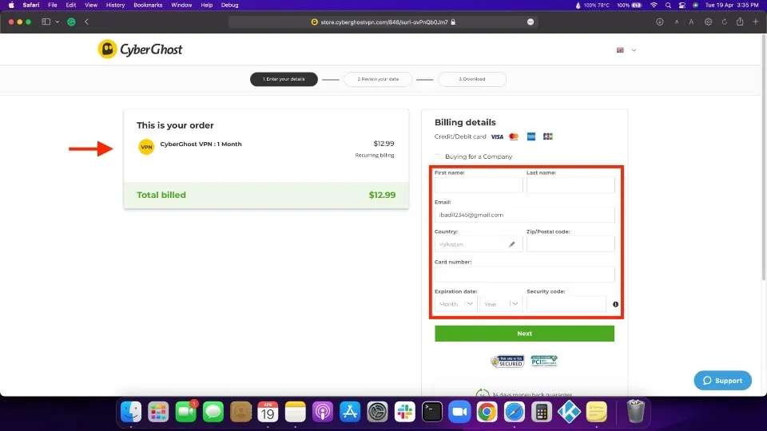Open the Country selection field
This screenshot has width=767, height=431.
(x=479, y=244)
